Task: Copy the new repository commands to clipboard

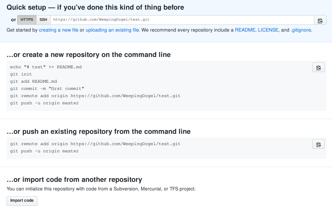Action: click(x=318, y=68)
